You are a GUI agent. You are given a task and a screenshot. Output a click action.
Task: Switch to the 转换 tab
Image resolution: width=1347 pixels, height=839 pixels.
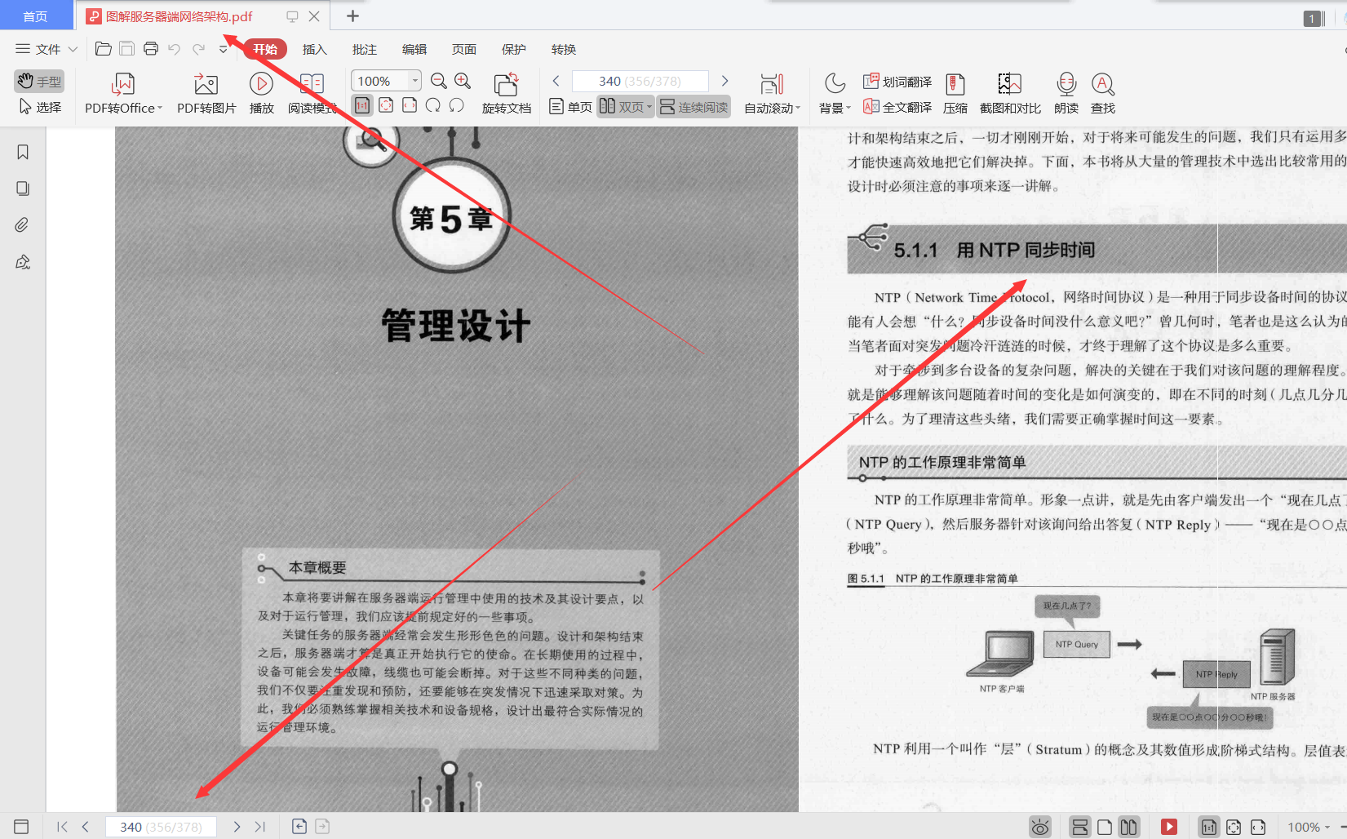pos(563,49)
